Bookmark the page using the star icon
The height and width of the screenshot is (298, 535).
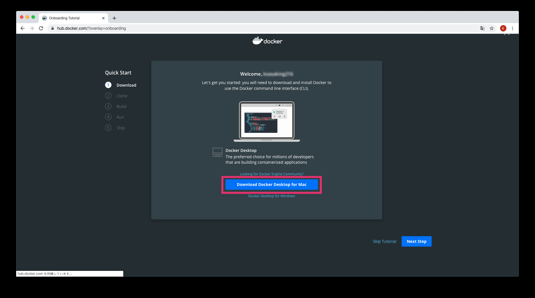click(492, 28)
